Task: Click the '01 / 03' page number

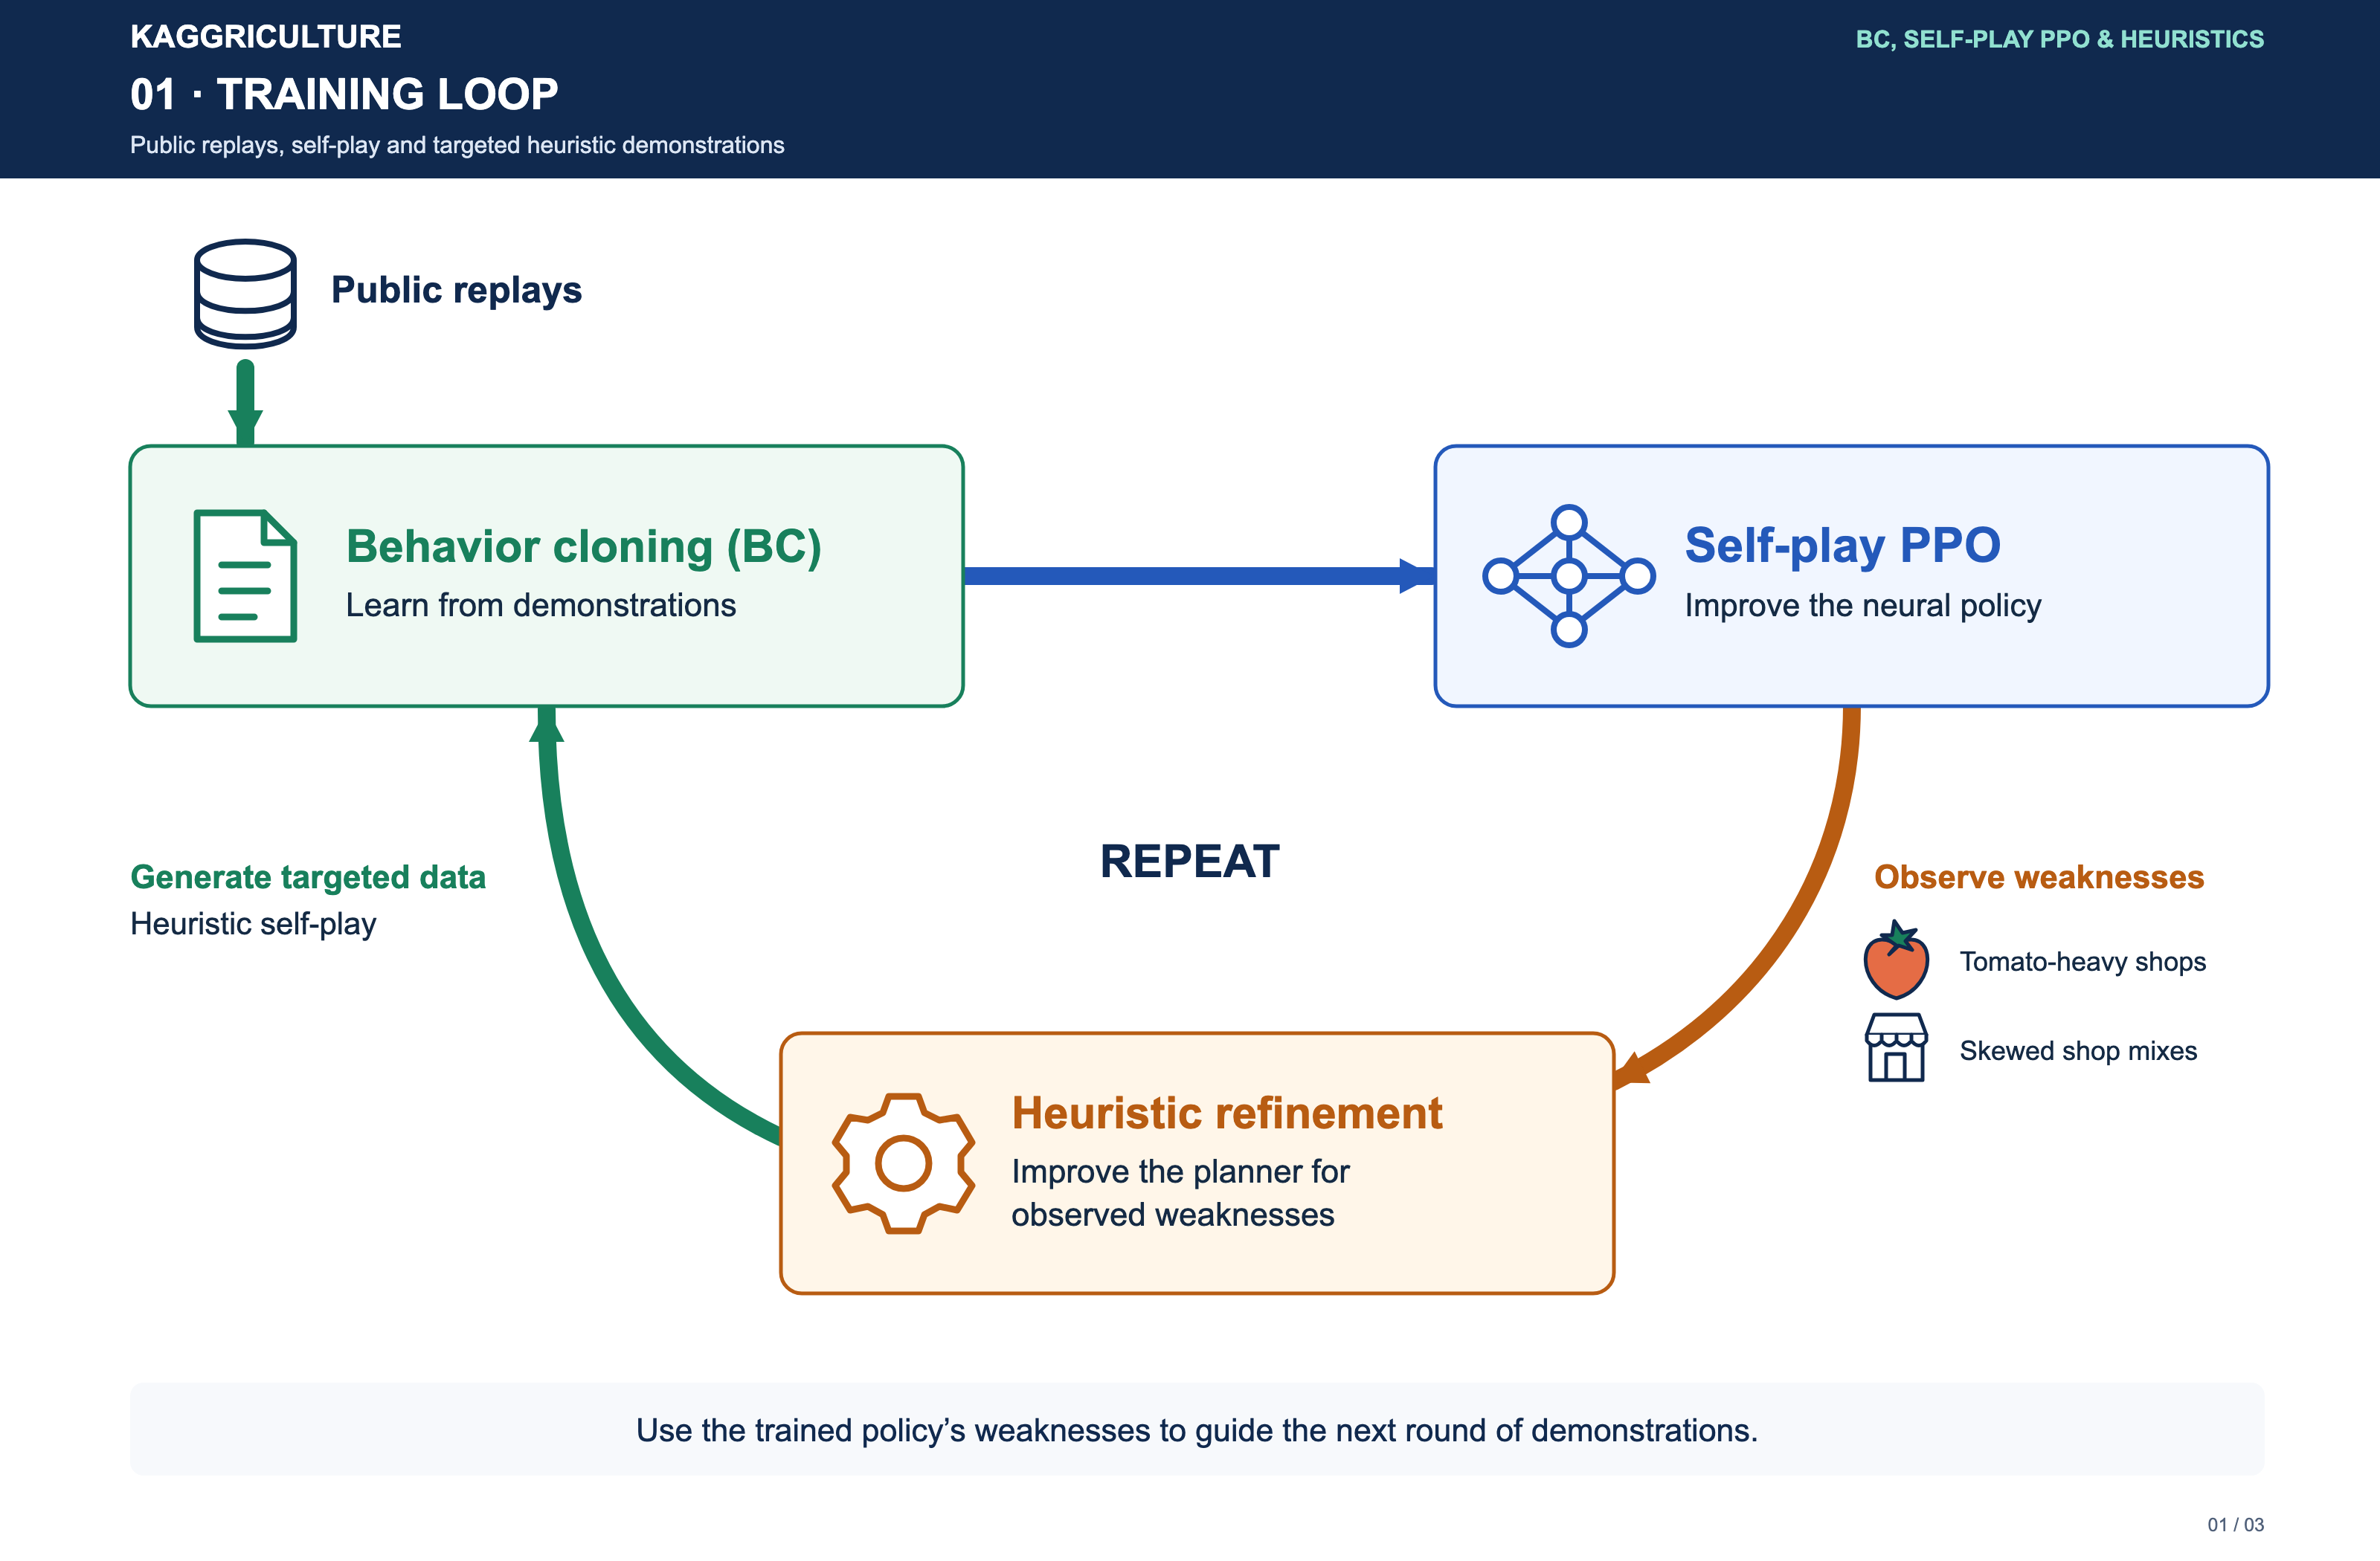Action: (2236, 1525)
